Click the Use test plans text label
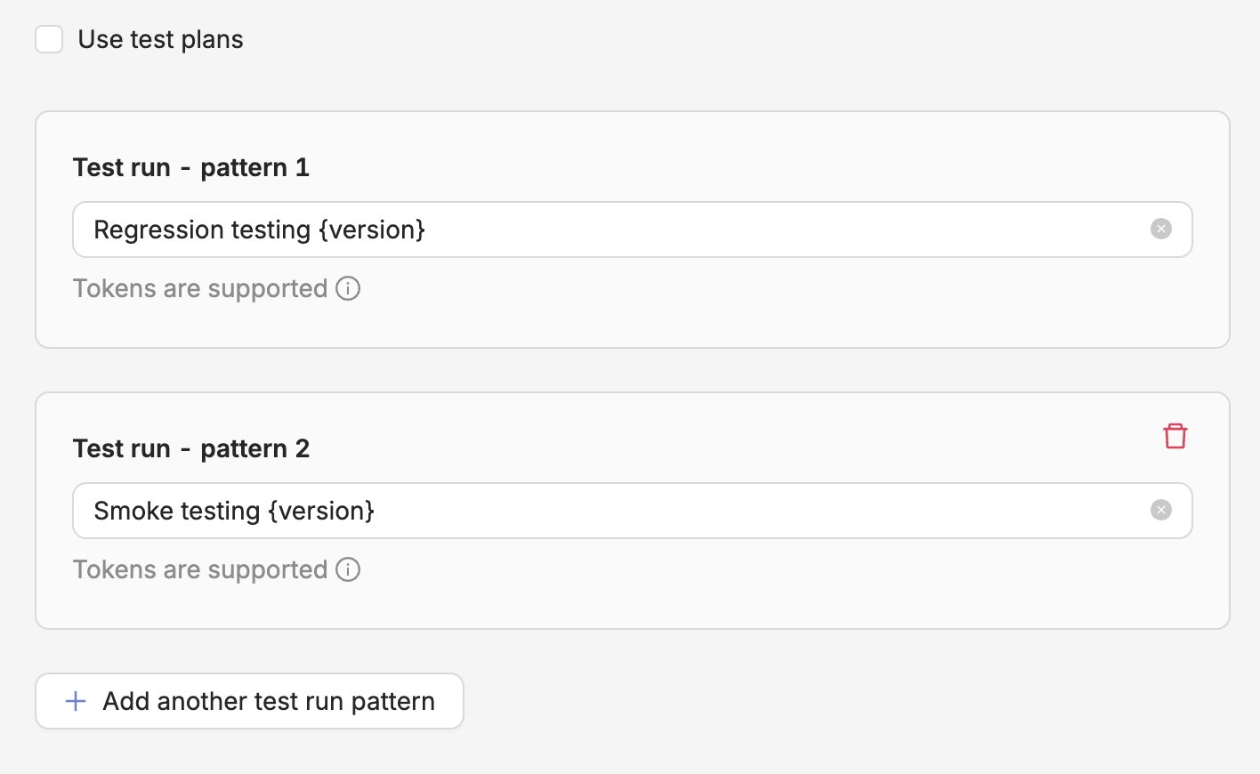The image size is (1260, 774). click(x=160, y=39)
